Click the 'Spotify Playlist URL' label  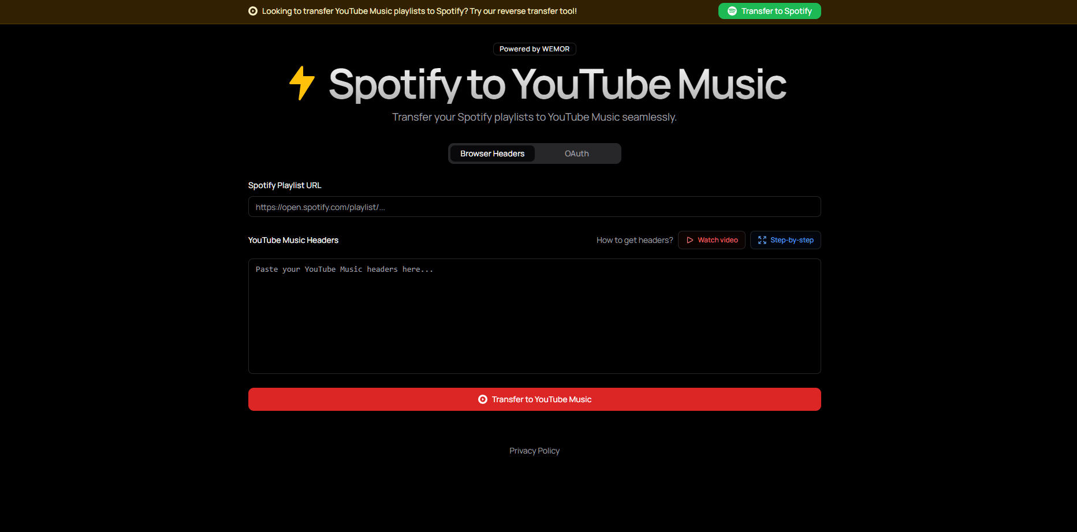coord(285,185)
